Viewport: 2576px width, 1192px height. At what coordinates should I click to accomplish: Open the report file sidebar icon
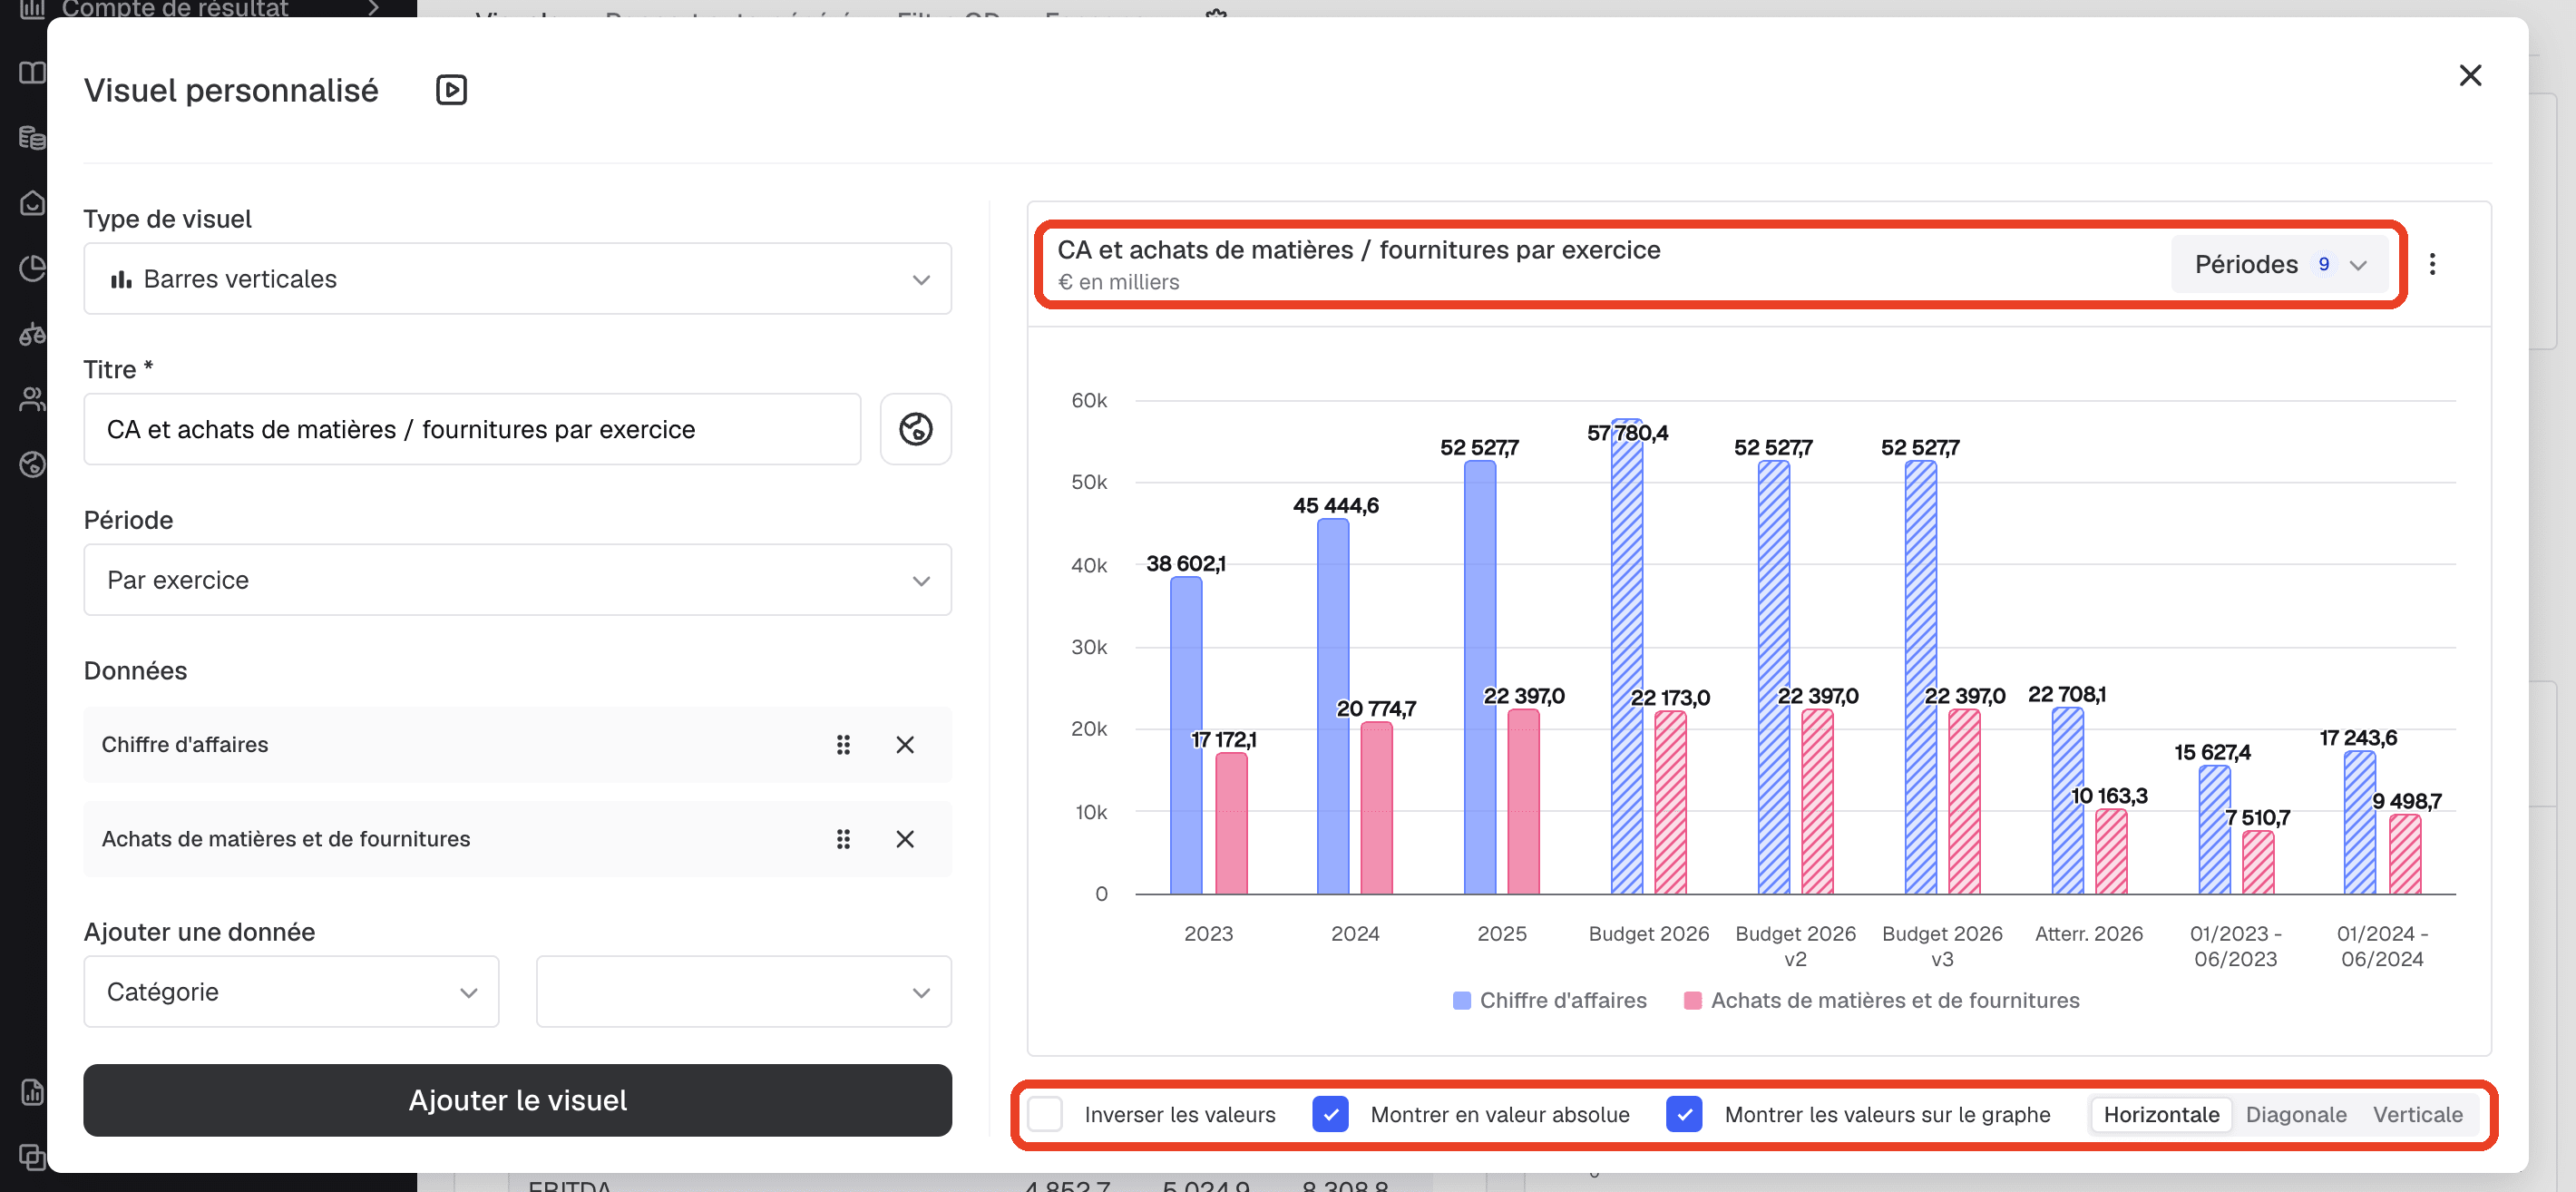[32, 1092]
